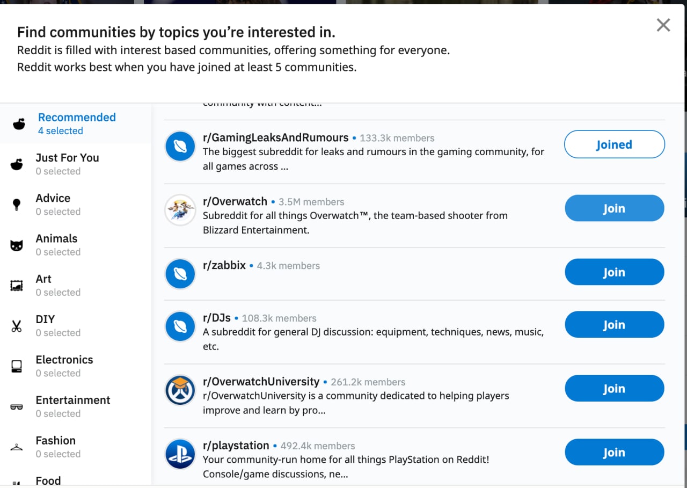Click the Just For You Reddit alien icon

point(17,164)
